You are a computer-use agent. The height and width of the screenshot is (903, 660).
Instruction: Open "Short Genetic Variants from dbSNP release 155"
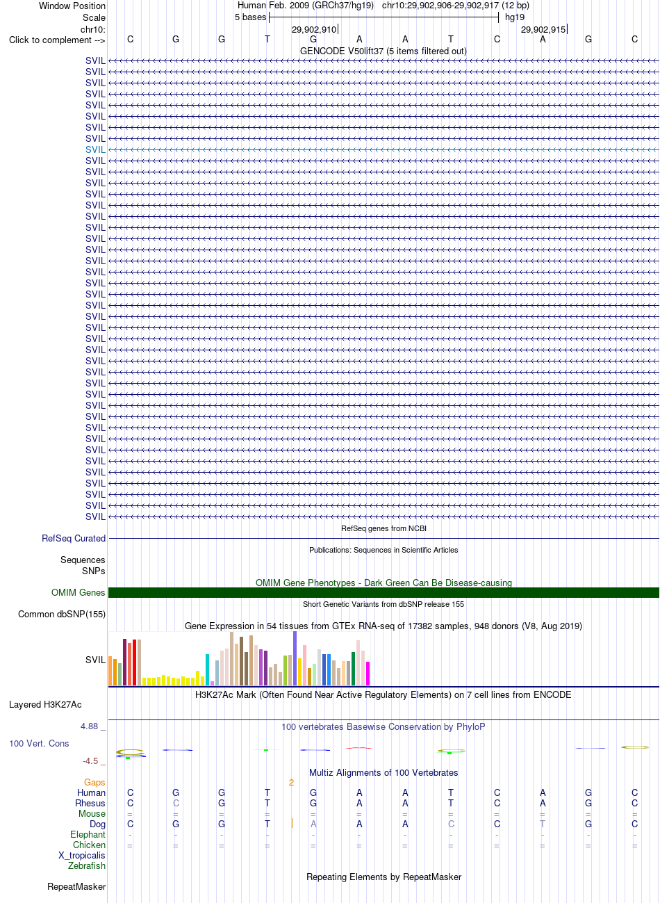click(x=383, y=604)
